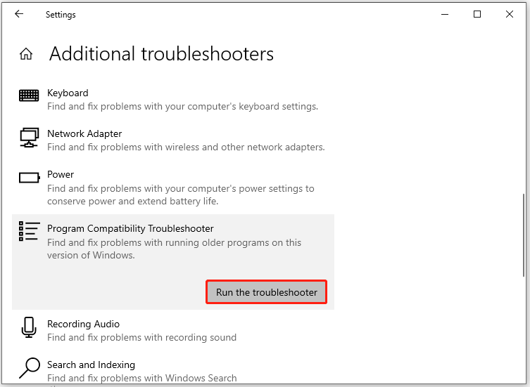Click the Keyboard troubleshooter icon

29,96
